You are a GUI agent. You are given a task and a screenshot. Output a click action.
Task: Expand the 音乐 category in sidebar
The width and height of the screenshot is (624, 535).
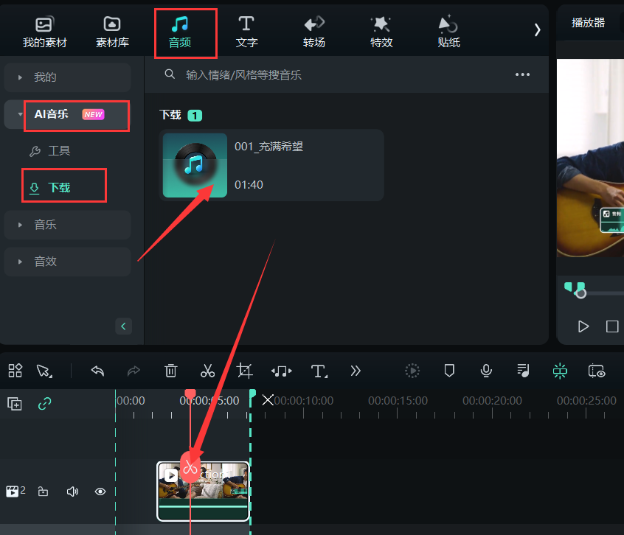click(x=46, y=225)
